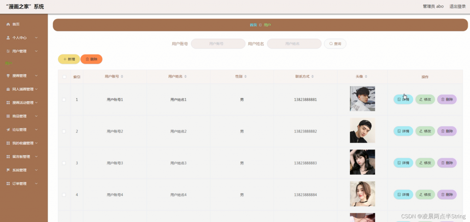
Task: Check the row checkbox for 用户账号3
Action: (64, 163)
